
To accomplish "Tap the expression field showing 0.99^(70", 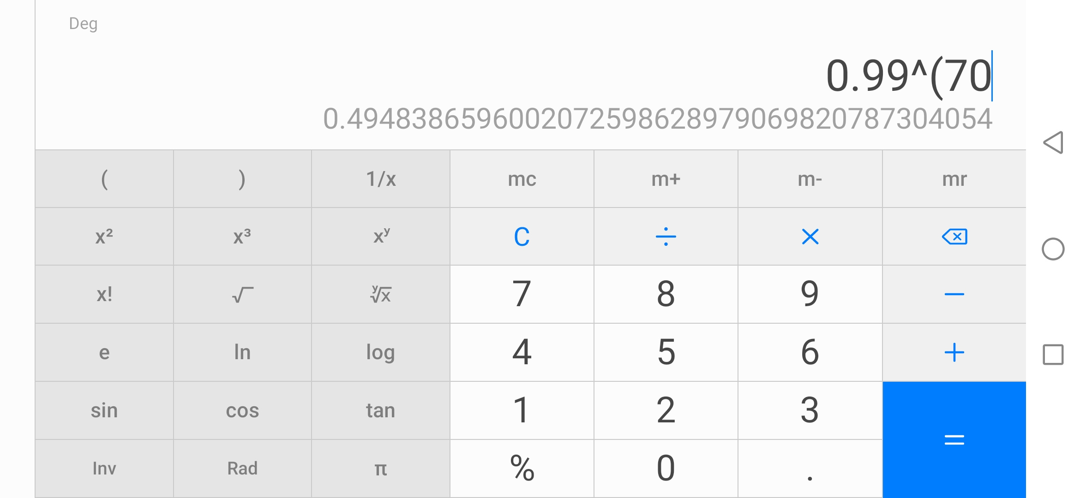I will 908,76.
